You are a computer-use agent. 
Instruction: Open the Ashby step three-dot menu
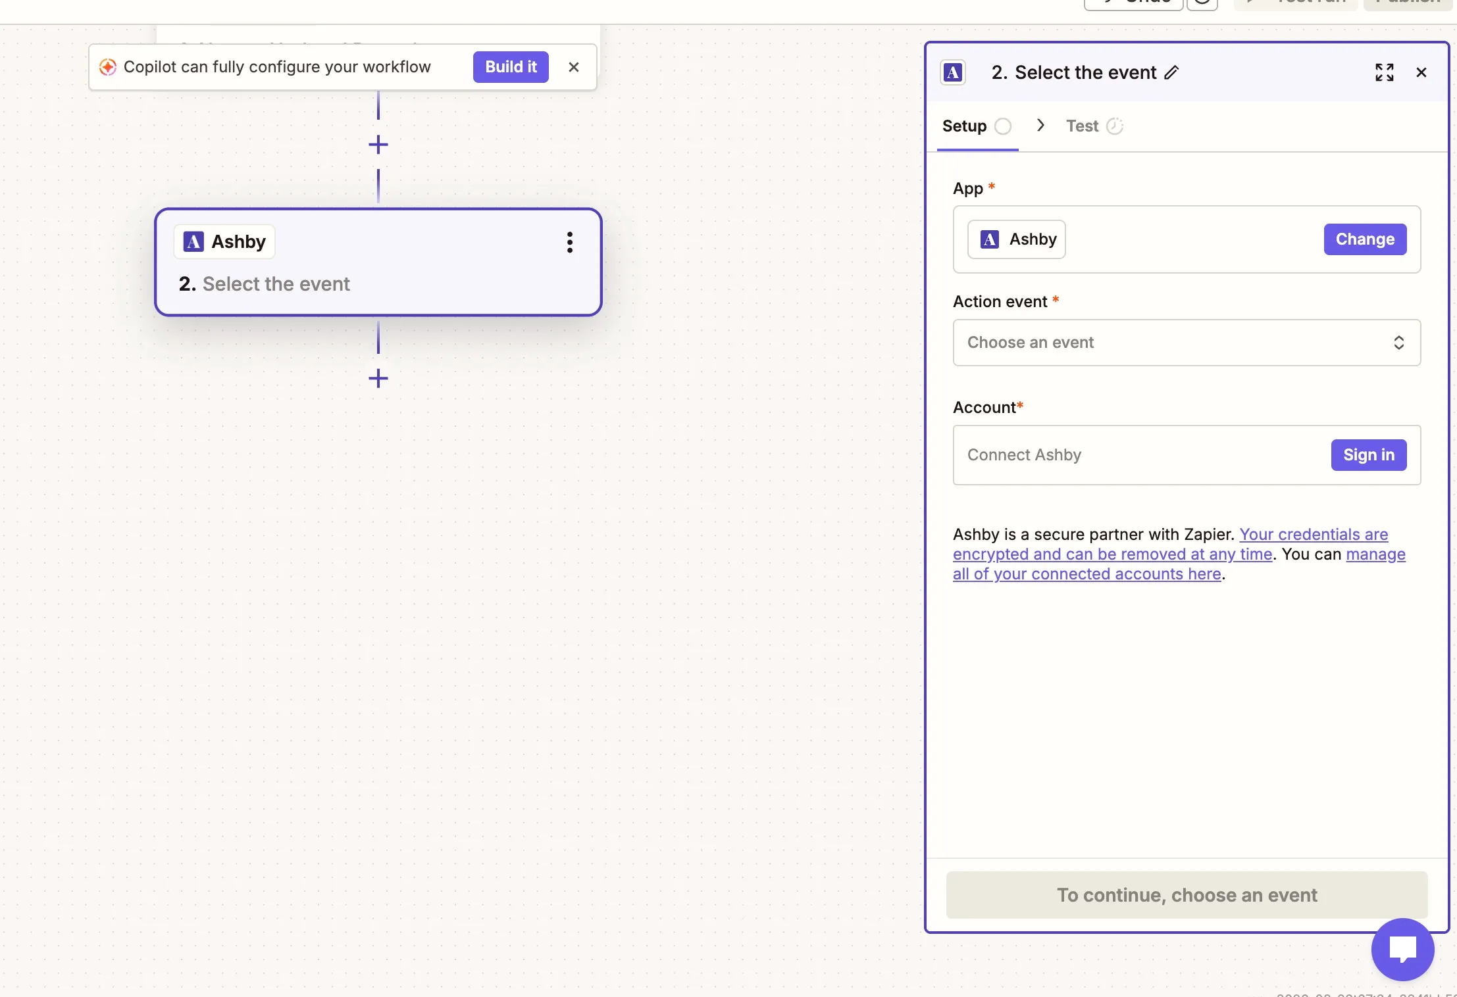(570, 242)
